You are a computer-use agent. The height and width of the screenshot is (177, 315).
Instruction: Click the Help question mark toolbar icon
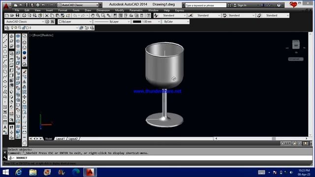(149, 15)
